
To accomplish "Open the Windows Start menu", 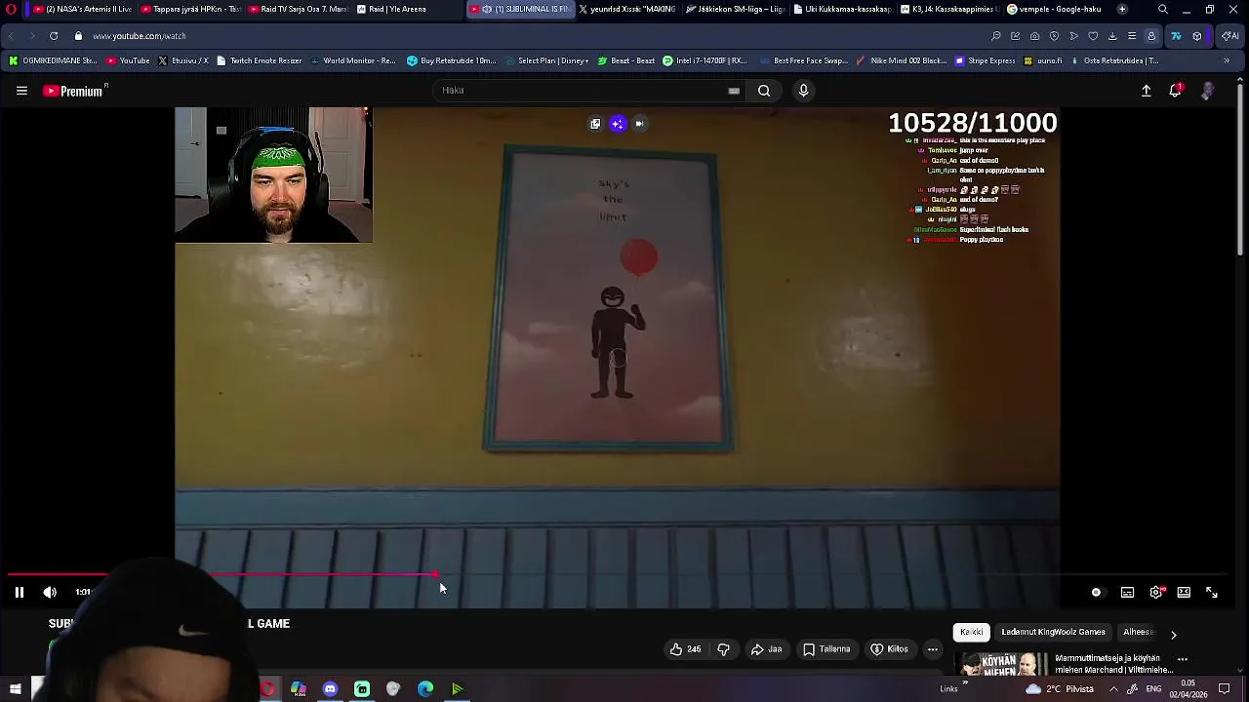I will pyautogui.click(x=15, y=689).
